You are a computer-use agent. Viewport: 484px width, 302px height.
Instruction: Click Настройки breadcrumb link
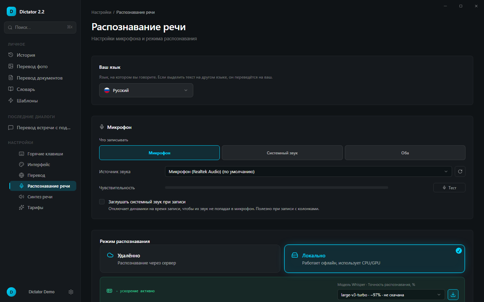(x=101, y=12)
